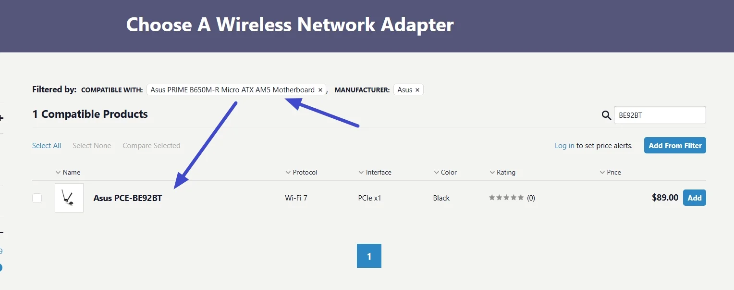Sort products by the Rating column
Screen dimensions: 734x290
point(505,172)
